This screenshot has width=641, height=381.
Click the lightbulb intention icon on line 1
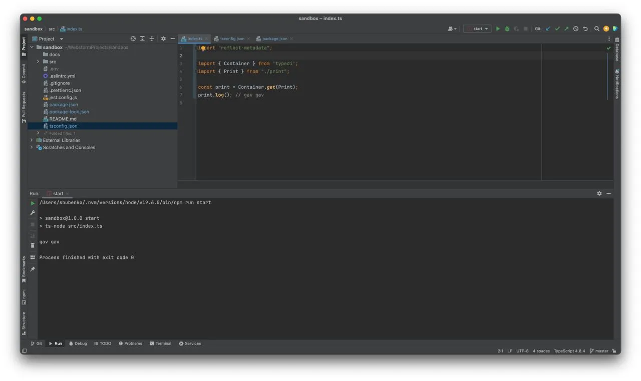[203, 48]
